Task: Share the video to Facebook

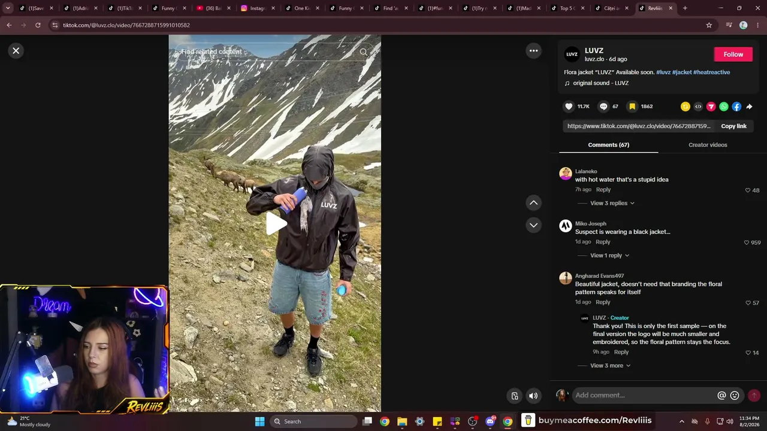Action: tap(736, 107)
